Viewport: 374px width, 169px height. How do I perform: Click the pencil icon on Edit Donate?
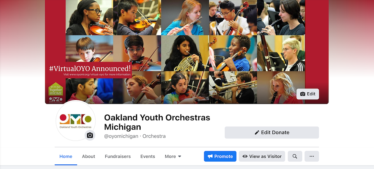click(257, 132)
